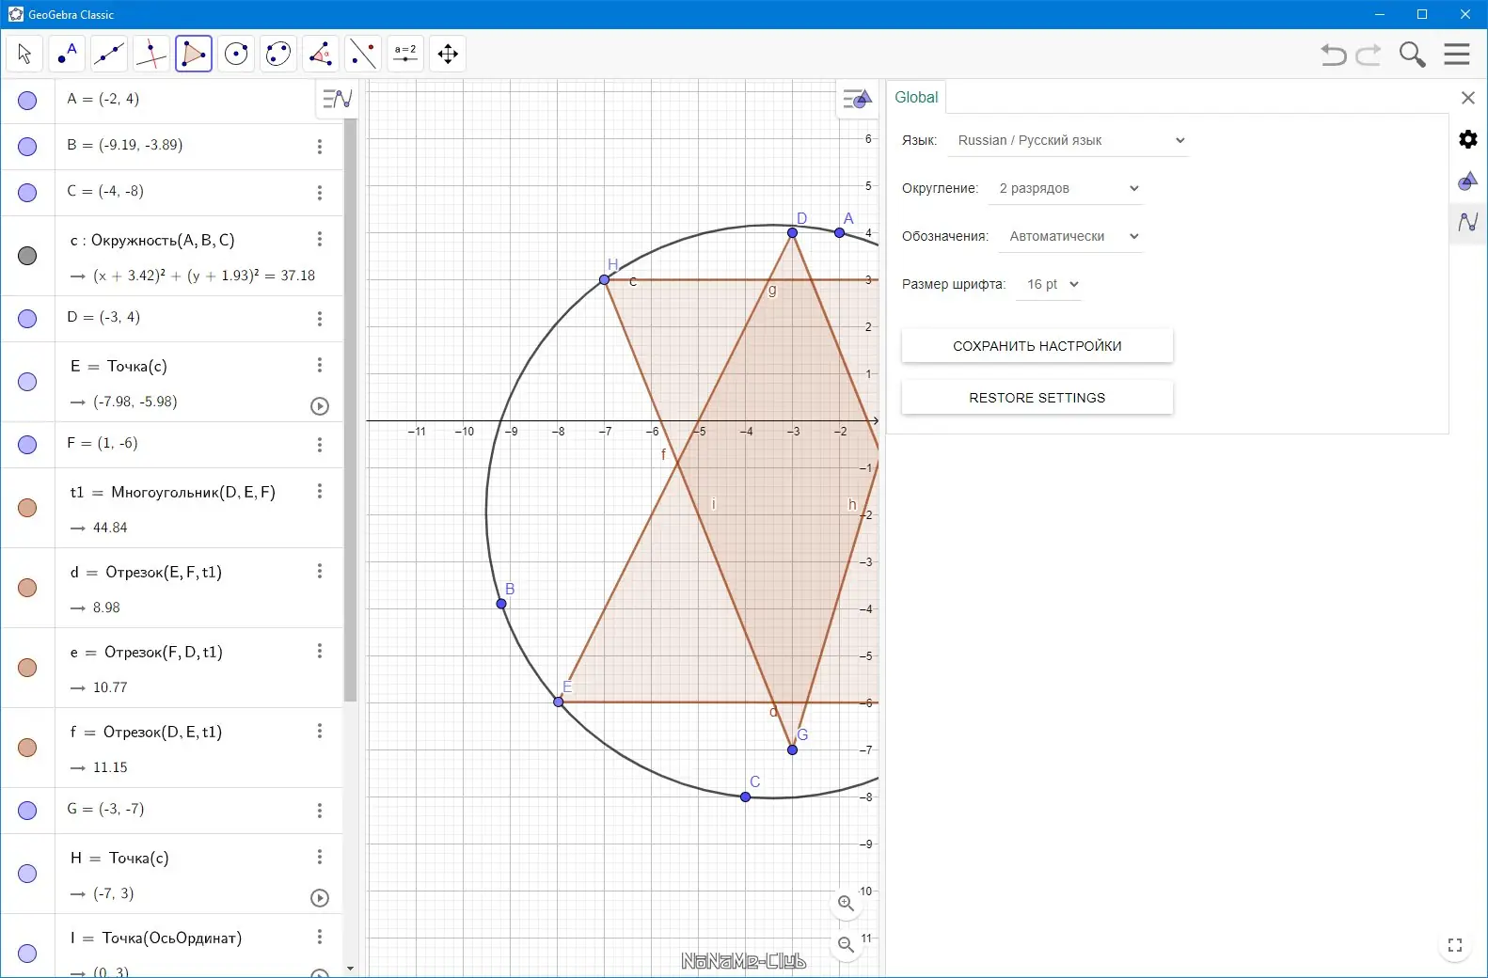Open the labeling dropdown
This screenshot has height=978, width=1488.
coord(1071,236)
